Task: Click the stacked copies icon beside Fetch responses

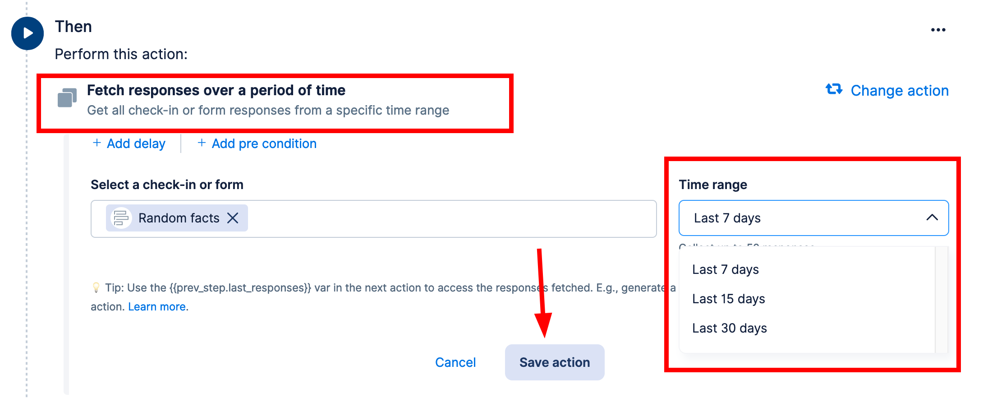Action: (67, 98)
